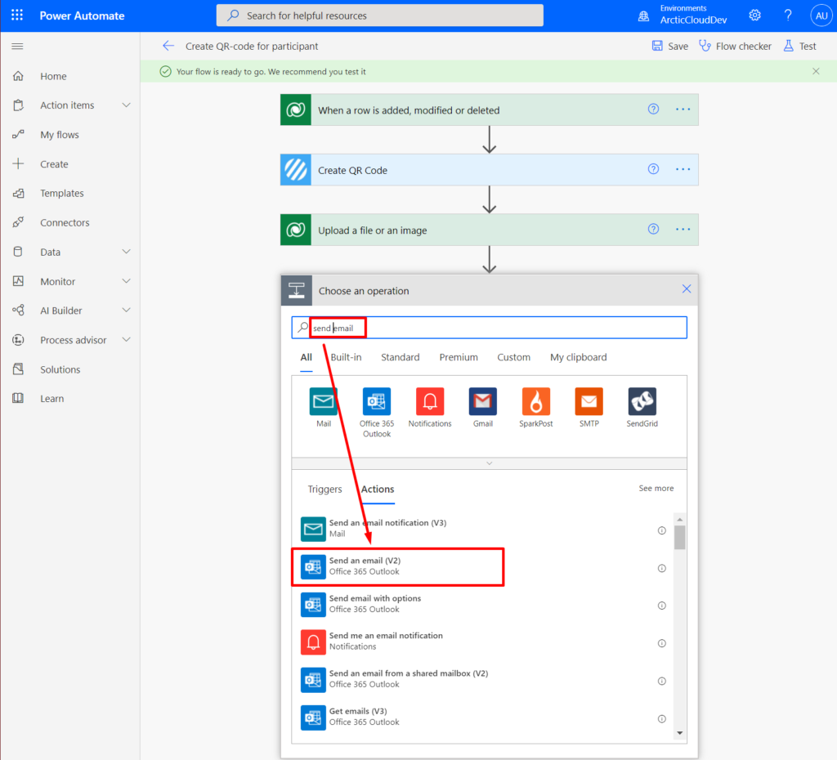
Task: Open the ellipsis menu on Upload a file step
Action: click(683, 229)
